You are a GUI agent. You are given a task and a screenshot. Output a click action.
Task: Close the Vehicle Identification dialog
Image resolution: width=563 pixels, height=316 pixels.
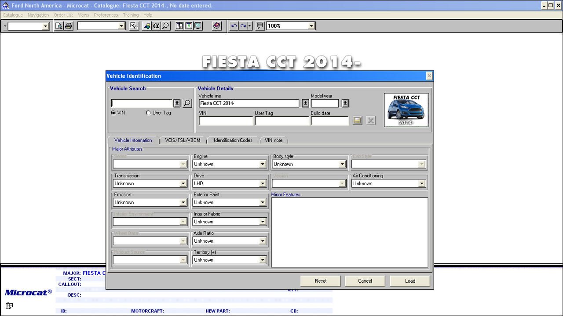429,76
